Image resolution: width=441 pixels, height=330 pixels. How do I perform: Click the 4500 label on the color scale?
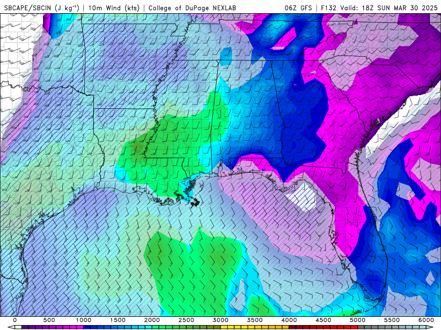pyautogui.click(x=324, y=320)
